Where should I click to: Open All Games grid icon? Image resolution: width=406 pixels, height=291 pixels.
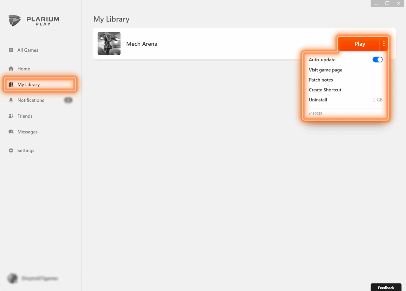click(11, 50)
